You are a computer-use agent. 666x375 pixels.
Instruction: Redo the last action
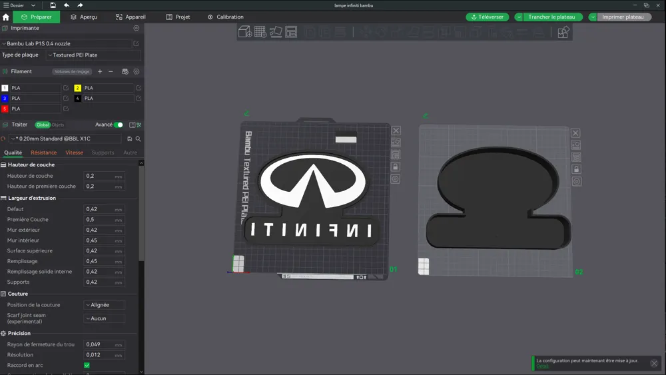click(x=80, y=5)
